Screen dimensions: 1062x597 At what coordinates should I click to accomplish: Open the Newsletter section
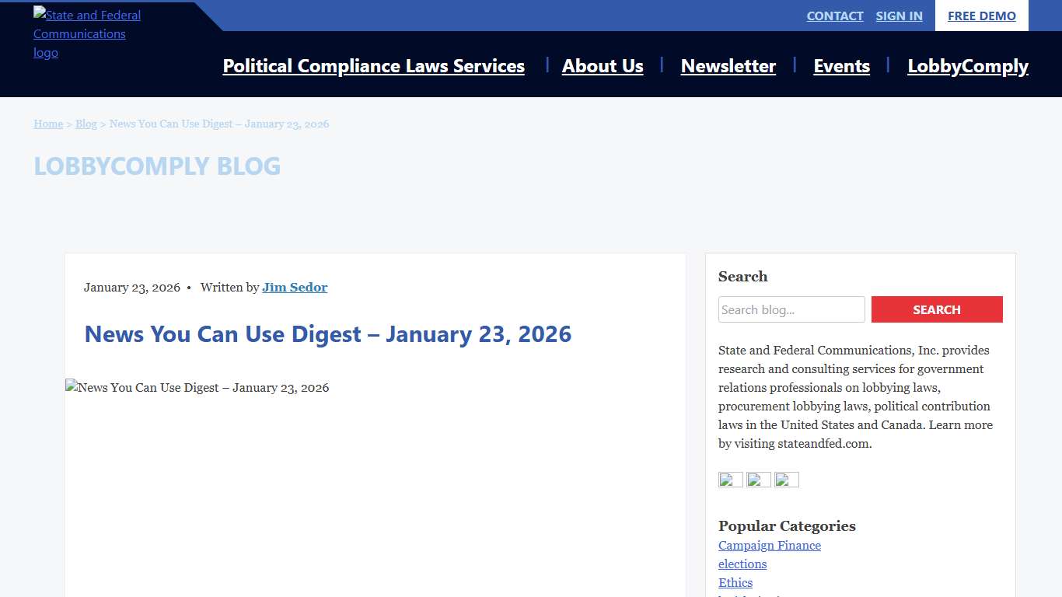coord(728,66)
